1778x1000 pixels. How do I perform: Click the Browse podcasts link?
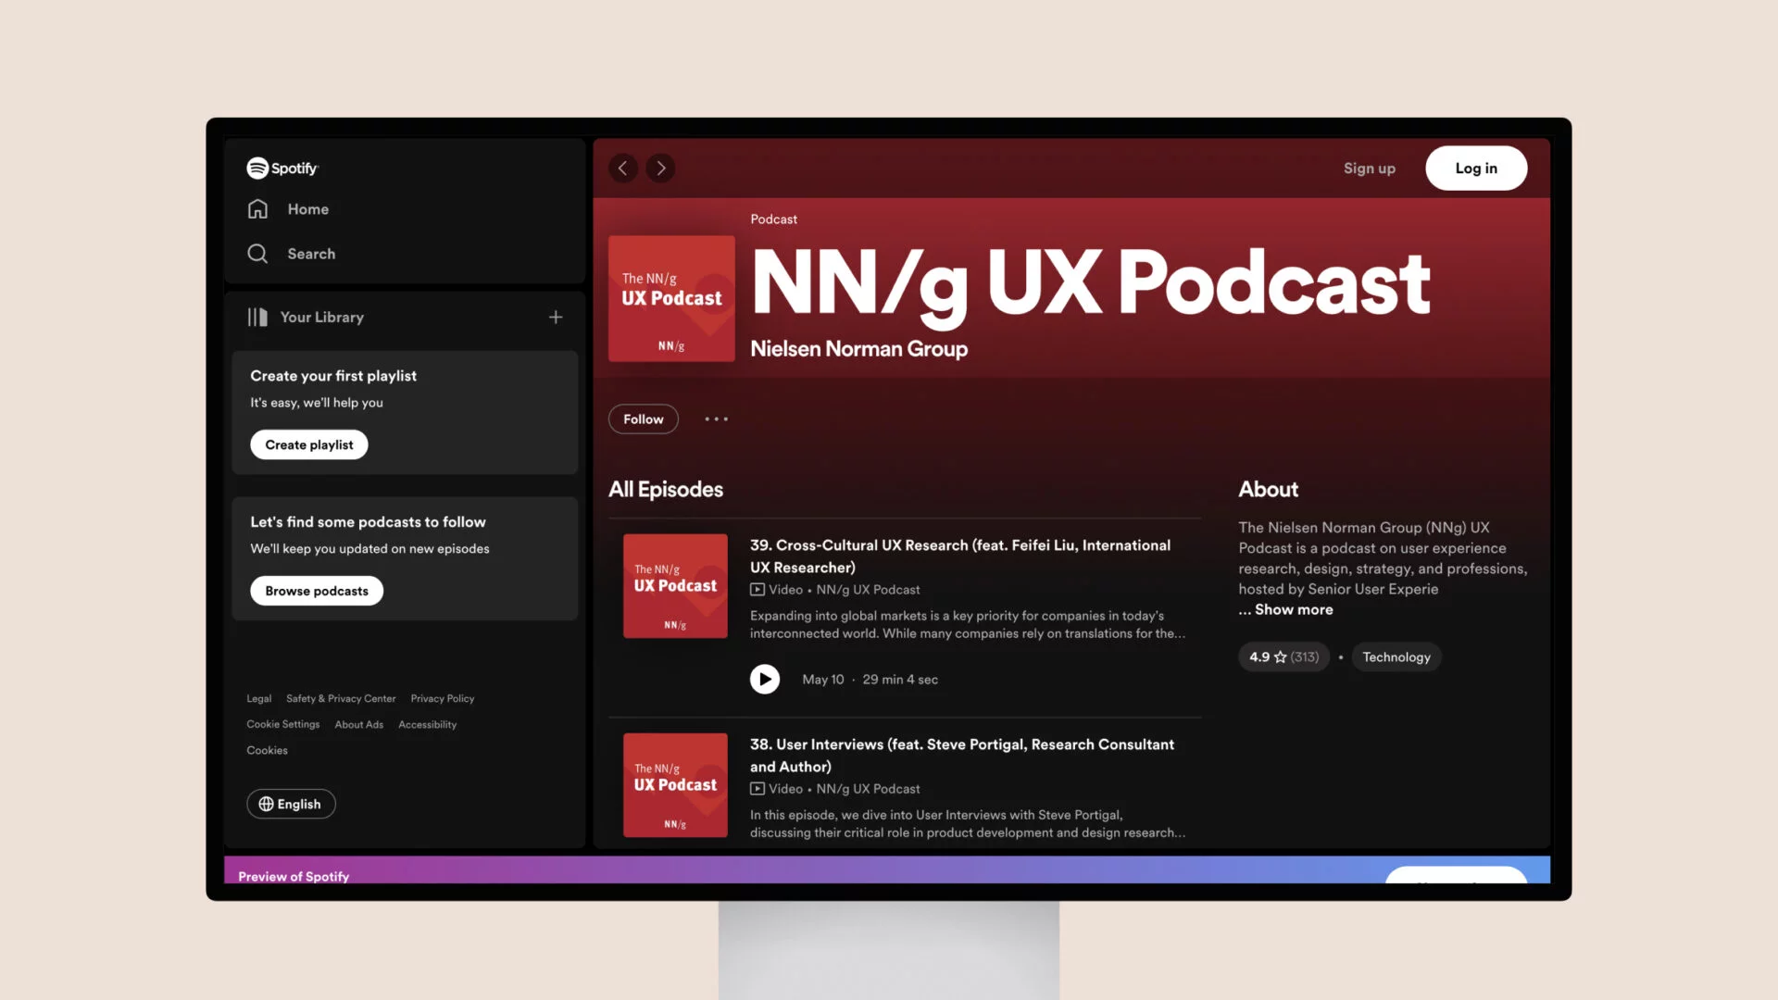(x=317, y=591)
